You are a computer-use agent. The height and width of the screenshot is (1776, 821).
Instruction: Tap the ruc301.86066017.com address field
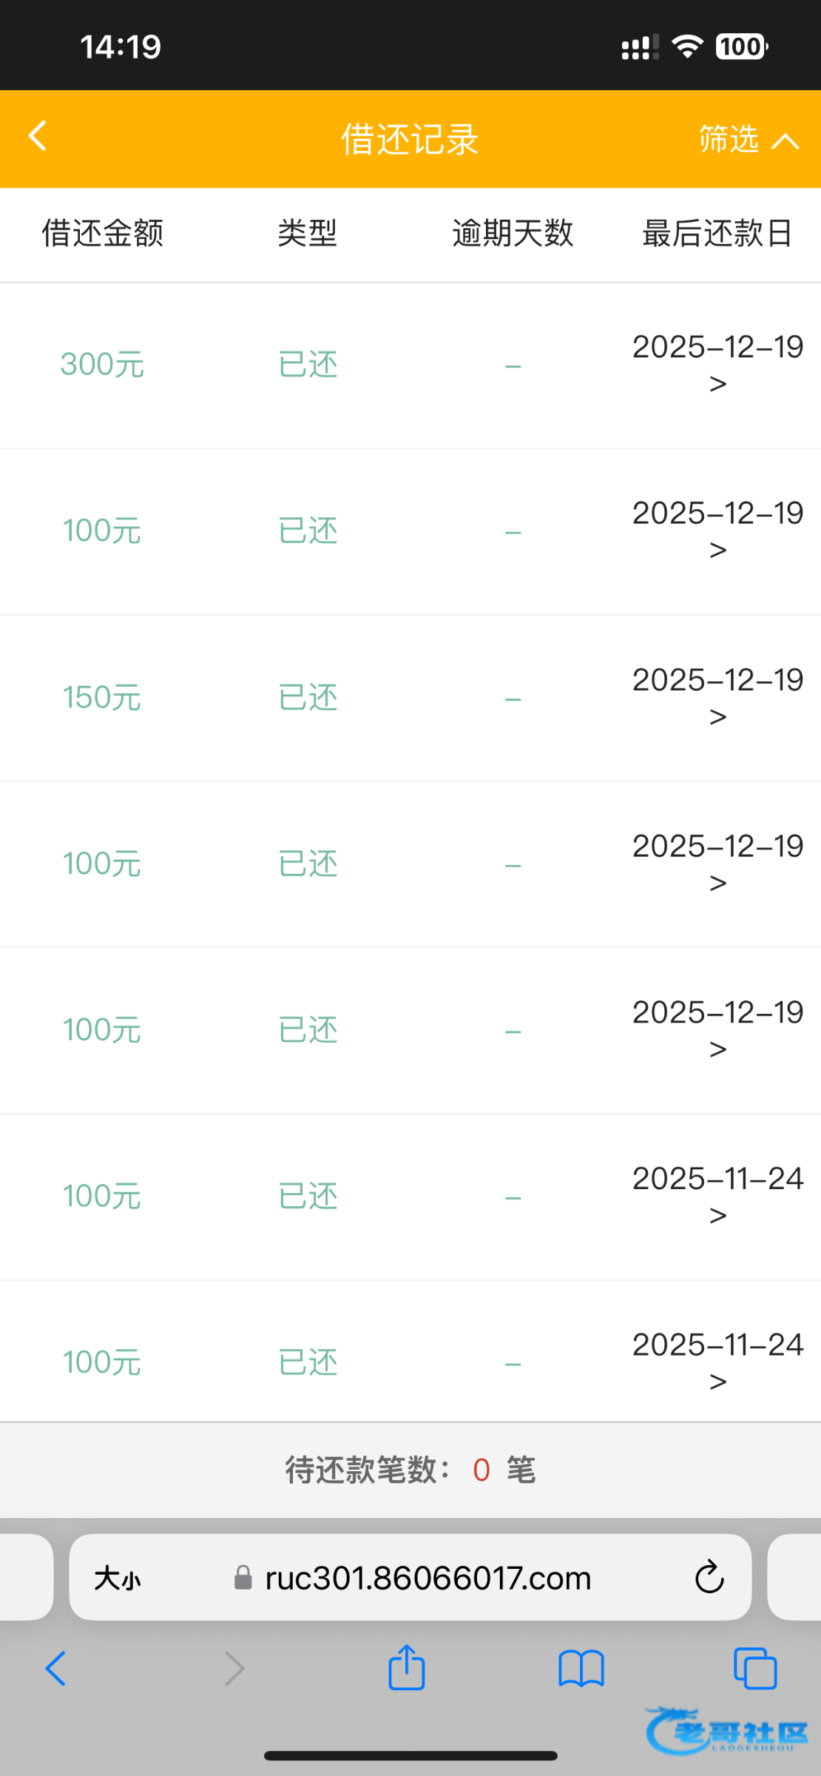click(x=428, y=1578)
